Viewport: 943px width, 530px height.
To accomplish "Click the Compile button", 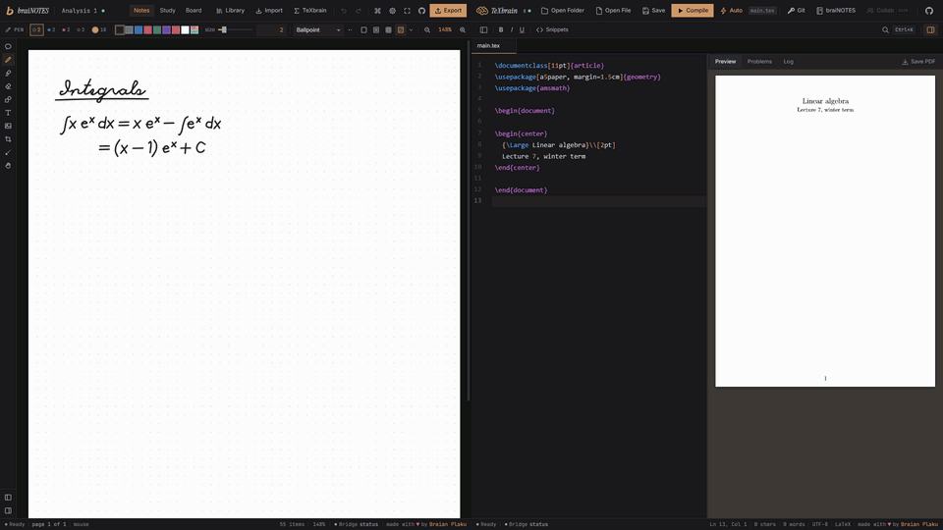I will [693, 11].
